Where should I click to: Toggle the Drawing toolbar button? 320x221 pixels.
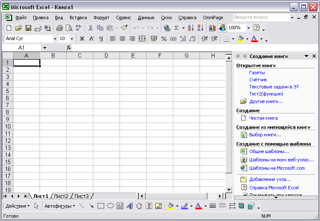click(x=222, y=28)
